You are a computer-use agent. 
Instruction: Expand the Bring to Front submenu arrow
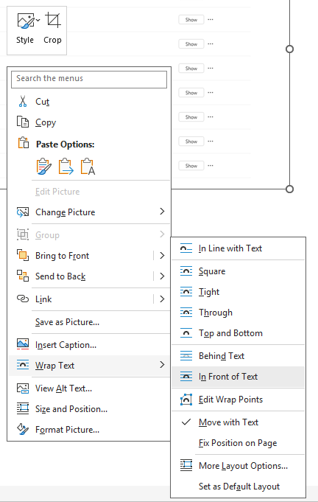pos(162,255)
